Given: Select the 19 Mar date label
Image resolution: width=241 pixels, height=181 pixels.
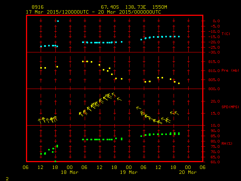Looking at the screenshot, I should coord(129,172).
